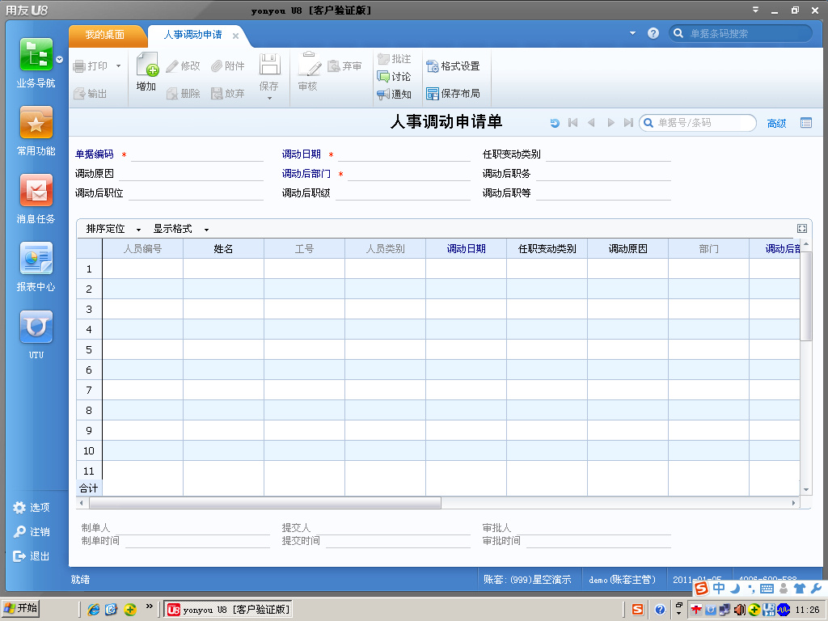Click the 批注 annotation icon
This screenshot has width=828, height=621.
383,58
